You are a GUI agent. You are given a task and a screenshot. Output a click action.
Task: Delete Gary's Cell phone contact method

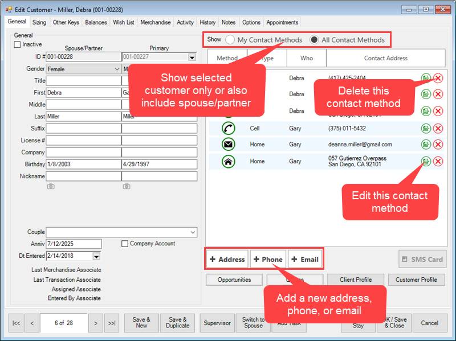tap(438, 129)
